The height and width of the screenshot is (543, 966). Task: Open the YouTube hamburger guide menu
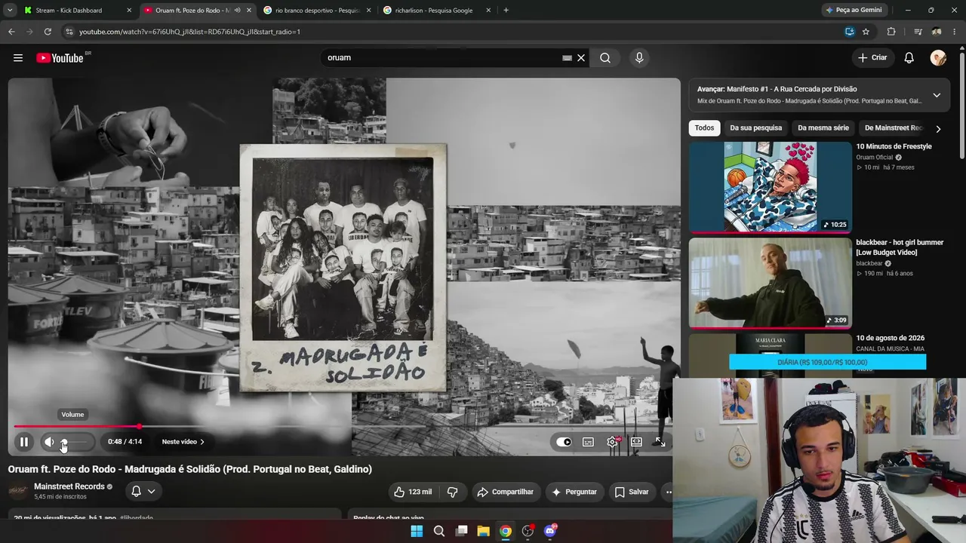(x=18, y=58)
